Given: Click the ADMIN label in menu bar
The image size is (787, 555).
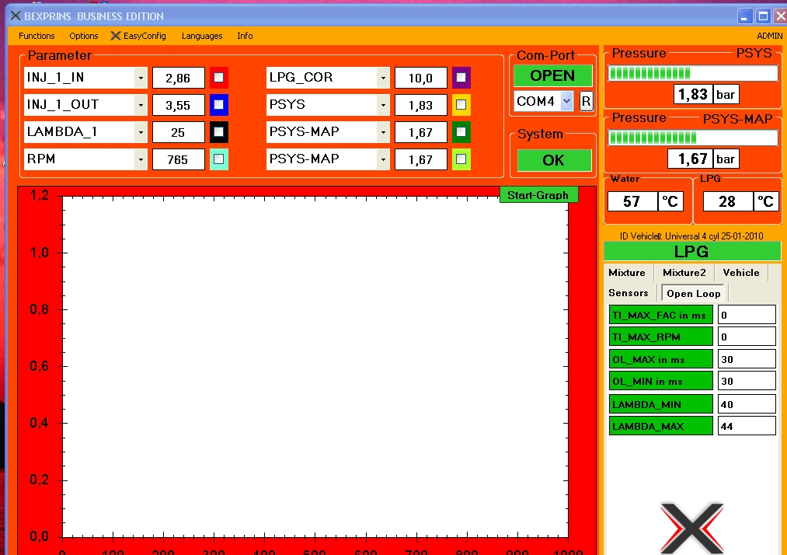Looking at the screenshot, I should (x=769, y=36).
